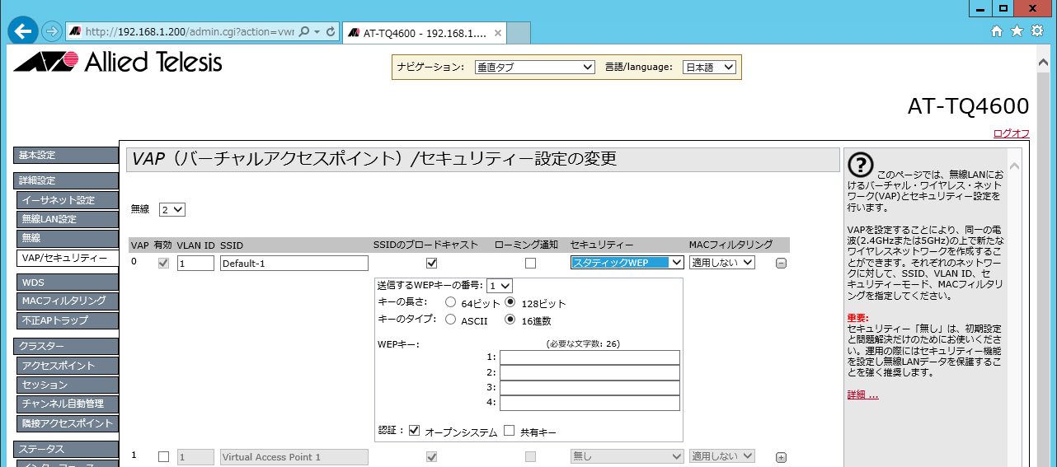1057x467 pixels.
Task: Open 不正APトラップ menu item
Action: point(68,320)
